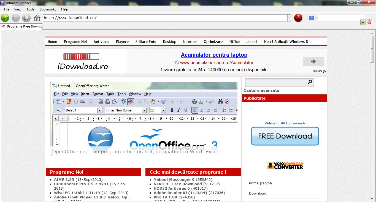
Task: Open the Office category
Action: point(234,42)
